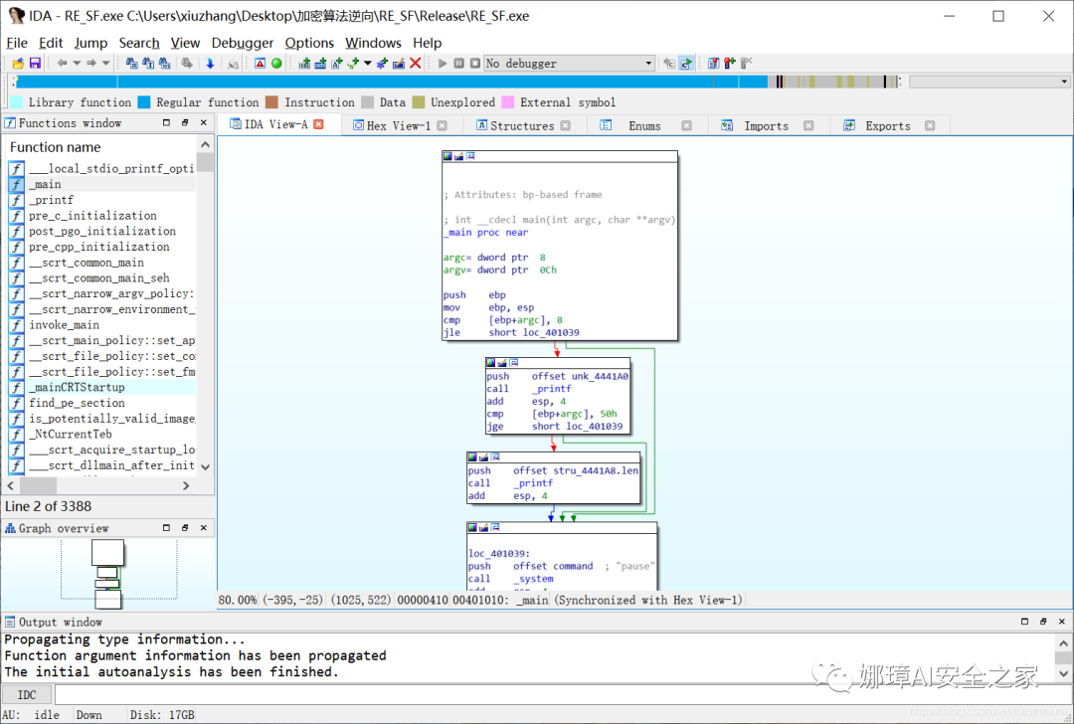Click the Hex View-1 tab icon
This screenshot has height=724, width=1074.
358,125
